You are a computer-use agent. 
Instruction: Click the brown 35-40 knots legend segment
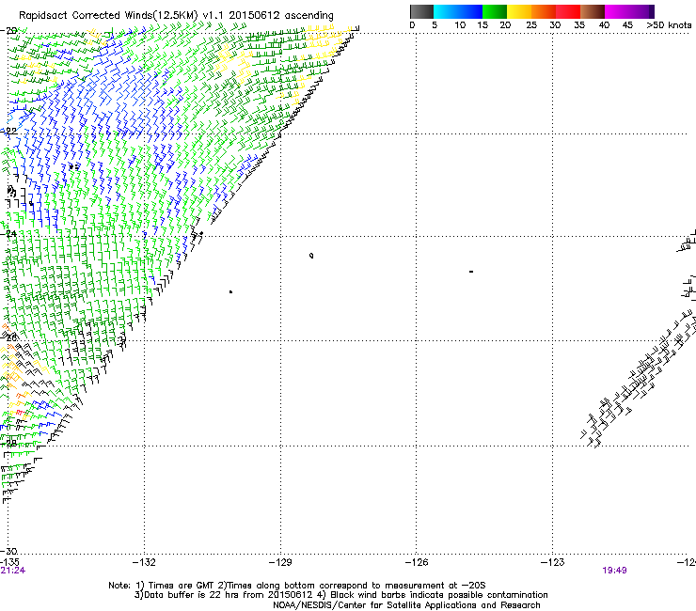(x=593, y=11)
